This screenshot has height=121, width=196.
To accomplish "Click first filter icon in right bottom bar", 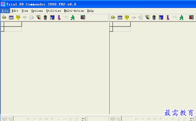I will point(113,119).
